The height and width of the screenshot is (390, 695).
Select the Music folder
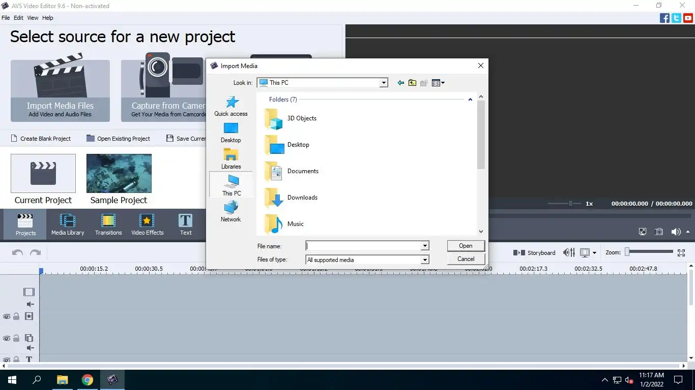tap(285, 224)
